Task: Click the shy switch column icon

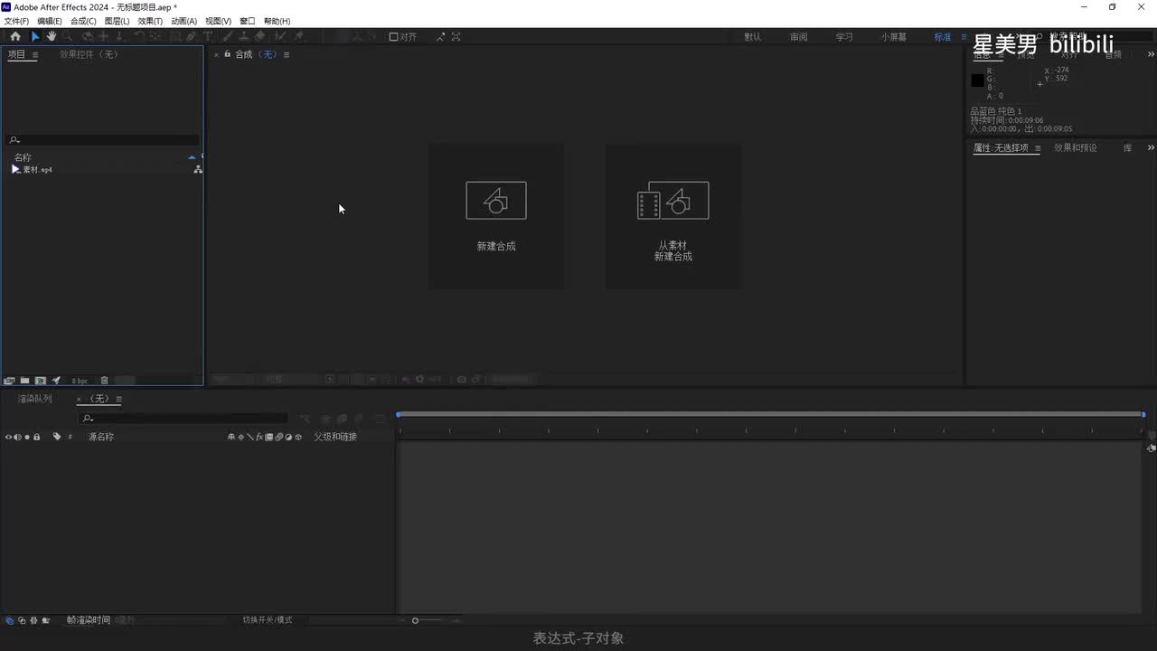Action: click(x=230, y=437)
